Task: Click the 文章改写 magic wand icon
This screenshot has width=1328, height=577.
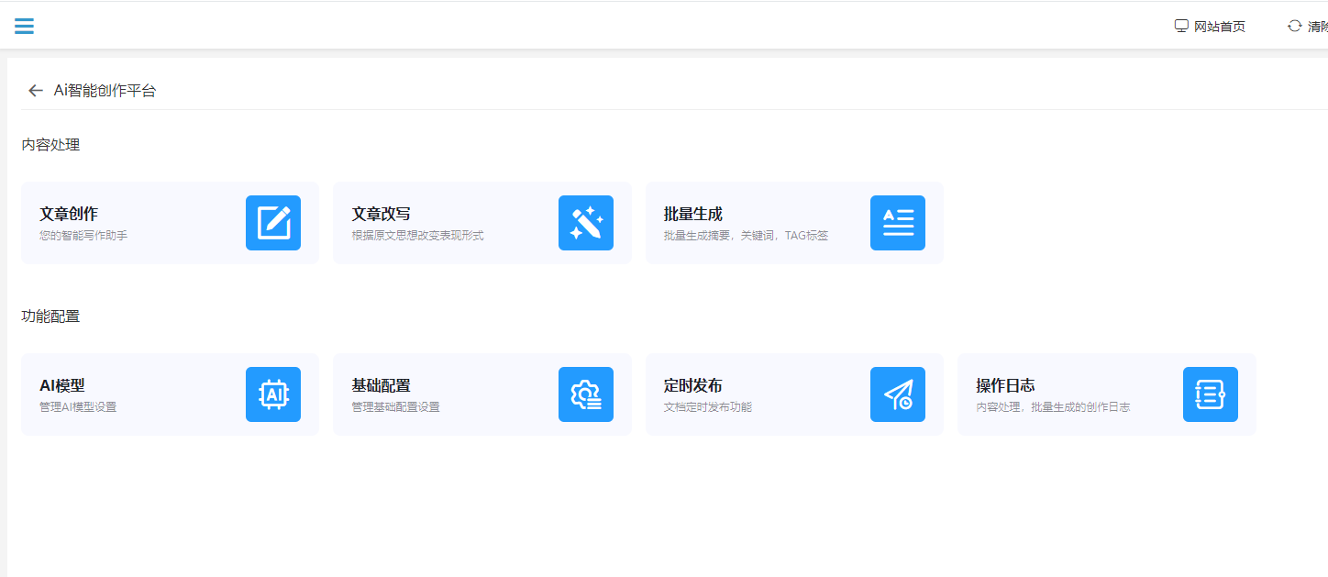Action: click(x=586, y=223)
